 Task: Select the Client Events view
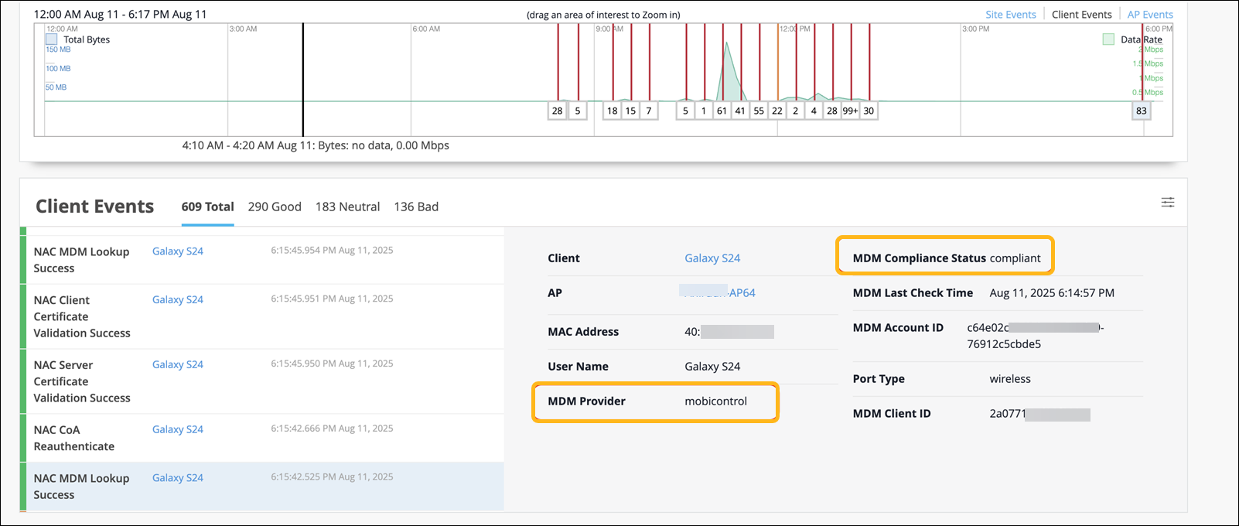1081,15
